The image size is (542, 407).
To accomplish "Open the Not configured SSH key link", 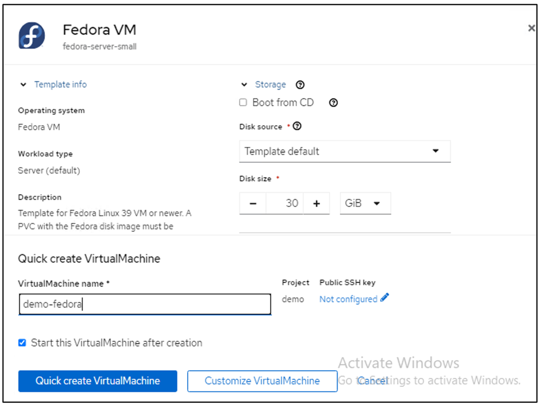I will click(x=348, y=299).
